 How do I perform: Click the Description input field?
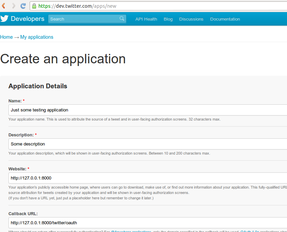148,144
